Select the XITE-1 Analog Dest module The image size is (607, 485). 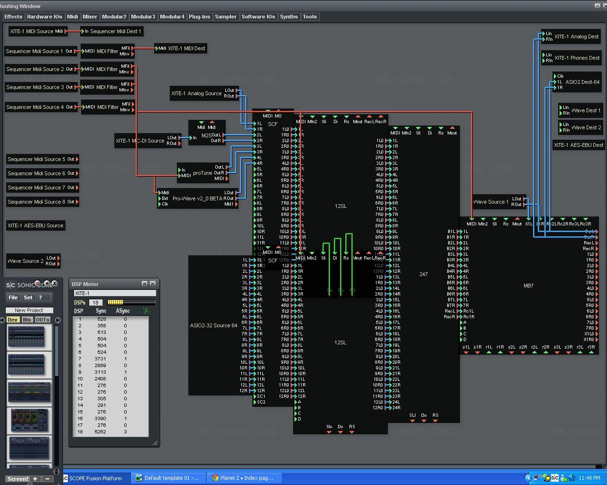pyautogui.click(x=571, y=36)
